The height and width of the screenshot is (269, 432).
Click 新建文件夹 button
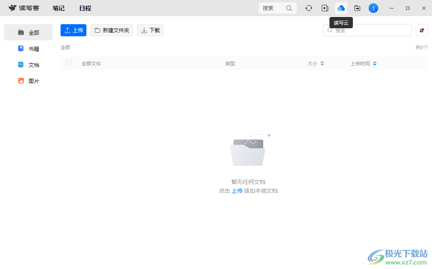[x=111, y=30]
